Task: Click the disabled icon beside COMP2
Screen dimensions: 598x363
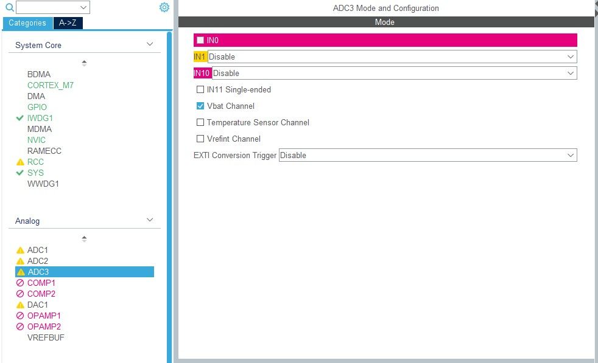Action: [x=20, y=294]
